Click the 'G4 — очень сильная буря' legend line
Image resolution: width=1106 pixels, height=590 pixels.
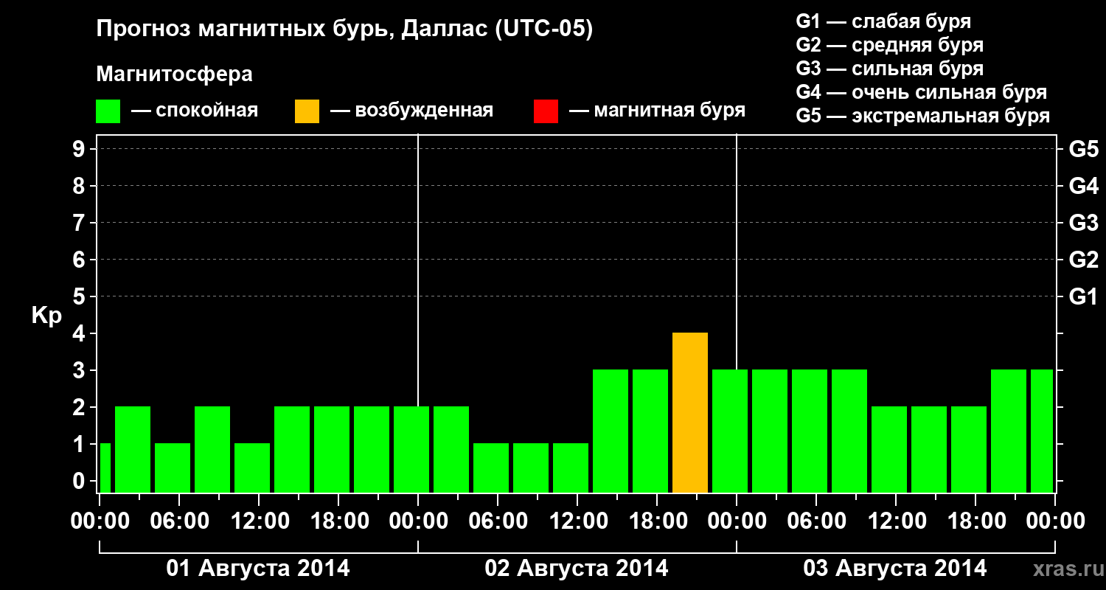(x=922, y=92)
